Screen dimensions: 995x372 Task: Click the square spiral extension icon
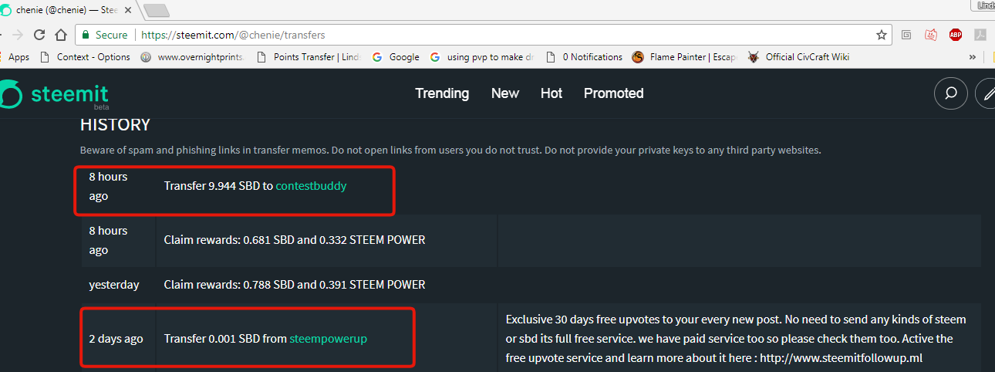pyautogui.click(x=907, y=35)
